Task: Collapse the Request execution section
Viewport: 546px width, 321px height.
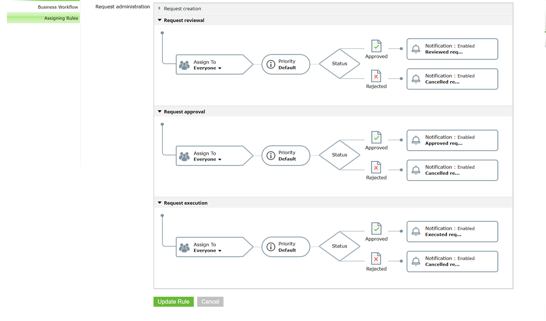Action: point(160,203)
